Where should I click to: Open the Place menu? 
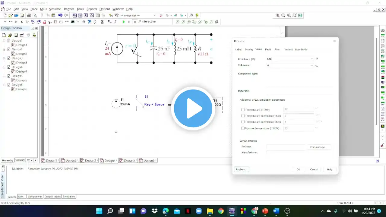click(x=34, y=9)
